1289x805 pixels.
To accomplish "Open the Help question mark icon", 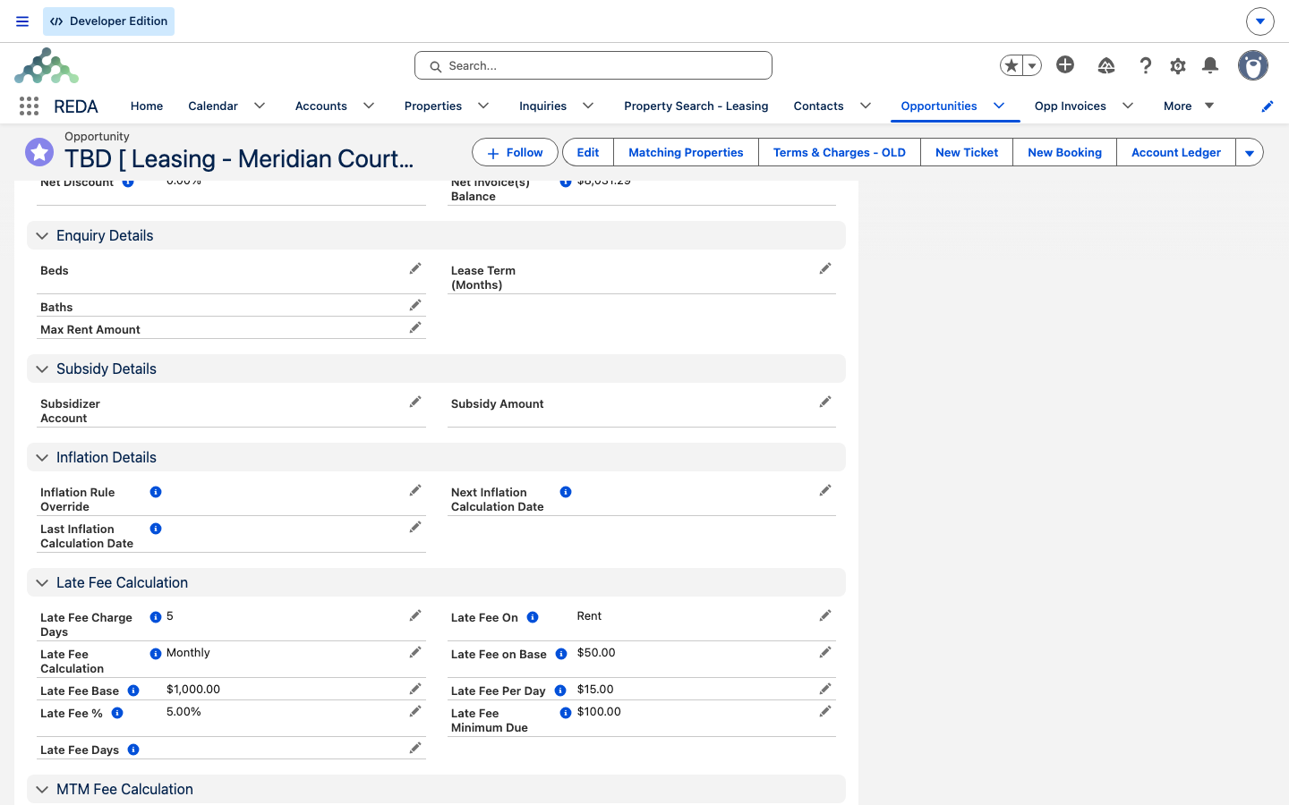I will [x=1146, y=65].
